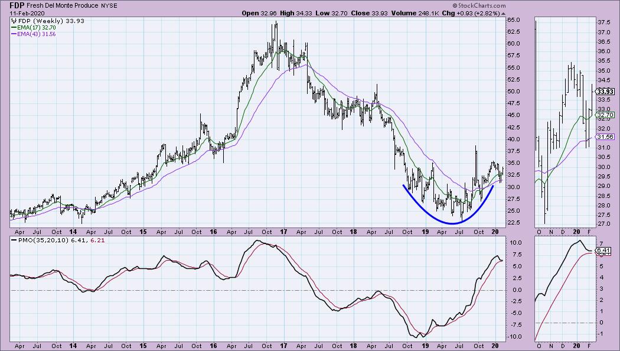Image resolution: width=620 pixels, height=351 pixels.
Task: Click the Fresh Del Monte Produce company name
Action: click(x=63, y=6)
